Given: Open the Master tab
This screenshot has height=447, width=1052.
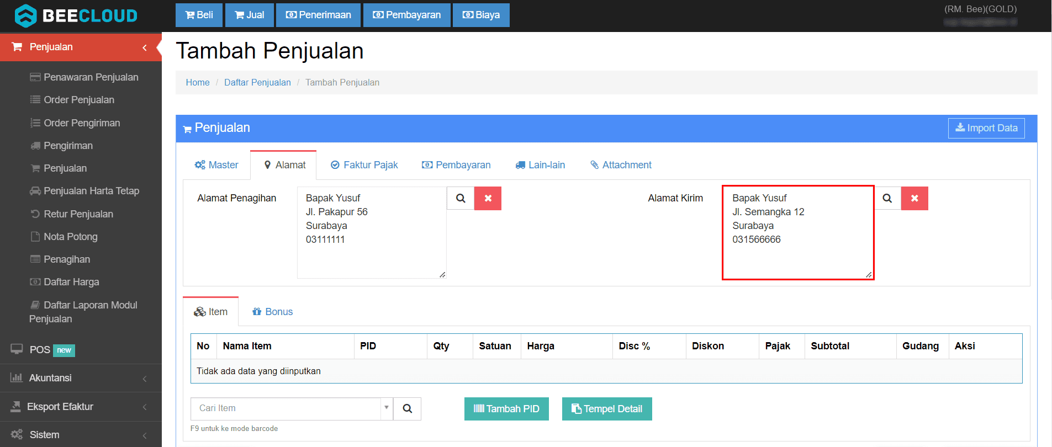Looking at the screenshot, I should (x=216, y=165).
